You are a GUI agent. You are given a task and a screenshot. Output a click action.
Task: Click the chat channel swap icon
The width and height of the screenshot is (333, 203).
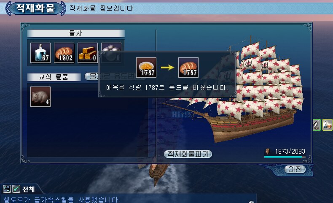[7, 189]
